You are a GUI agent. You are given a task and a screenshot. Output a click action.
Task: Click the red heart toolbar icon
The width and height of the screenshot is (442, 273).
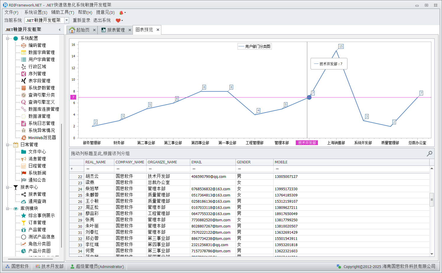pos(118,20)
